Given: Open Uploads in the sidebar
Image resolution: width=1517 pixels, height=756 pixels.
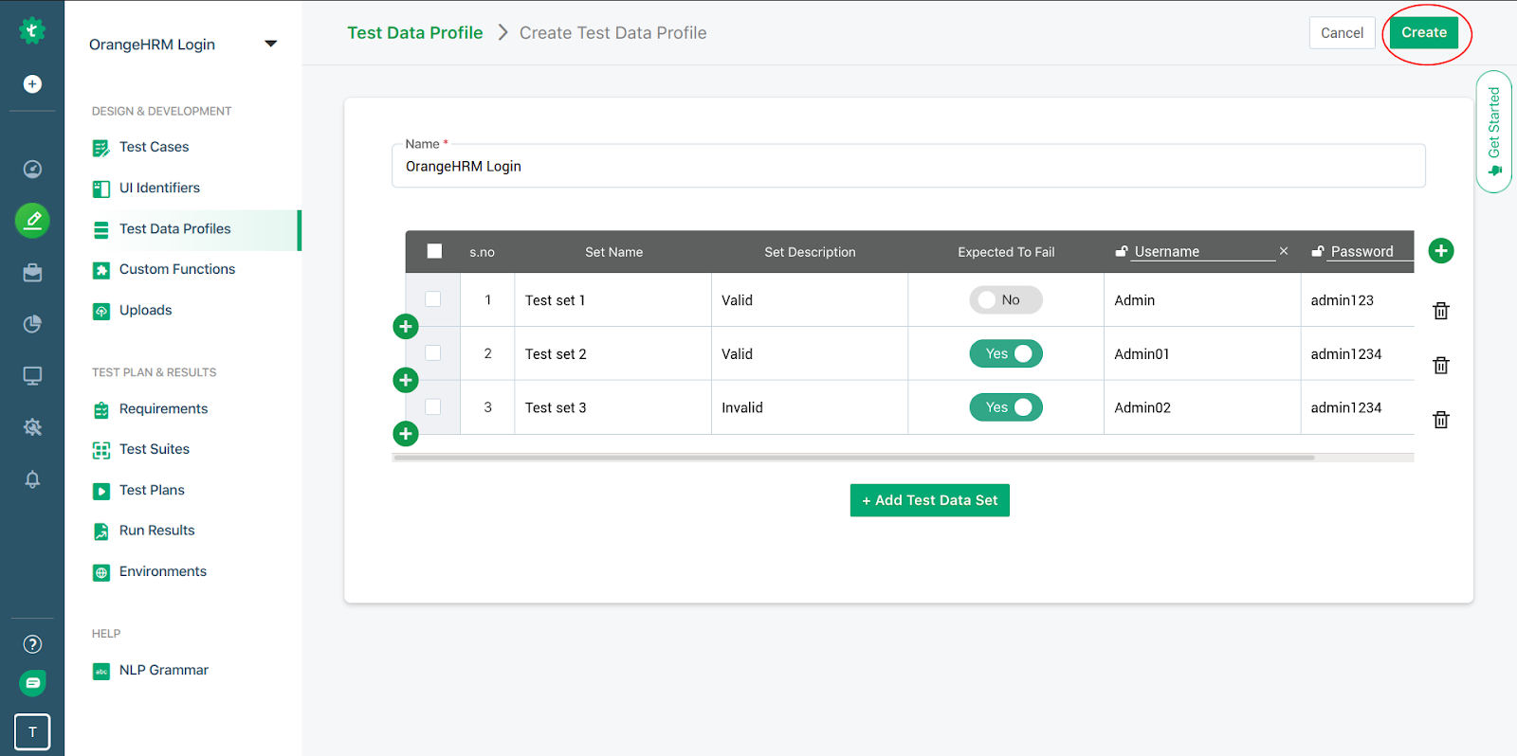Looking at the screenshot, I should pos(145,310).
